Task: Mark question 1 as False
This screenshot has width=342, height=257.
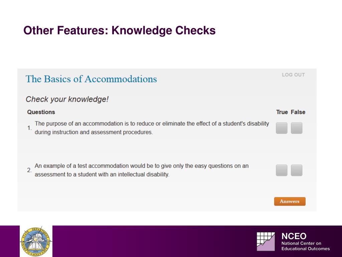Action: click(x=297, y=128)
